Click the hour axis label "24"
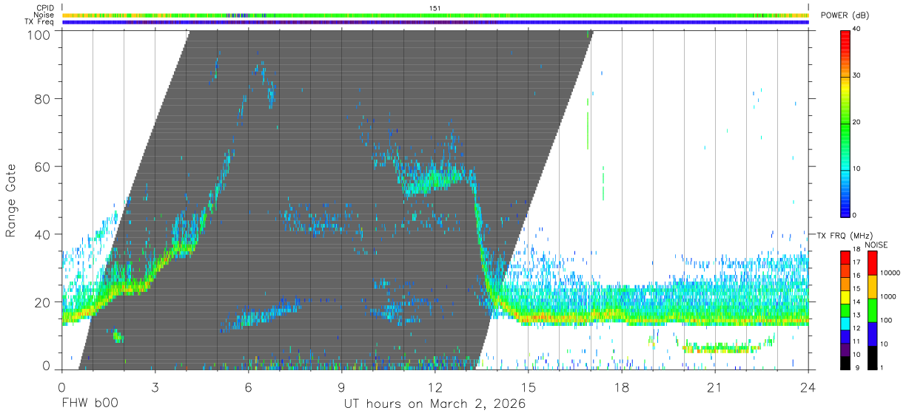Screen dimensions: 909x419 [808, 387]
